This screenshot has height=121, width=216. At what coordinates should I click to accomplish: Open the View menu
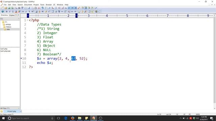[x=14, y=5]
